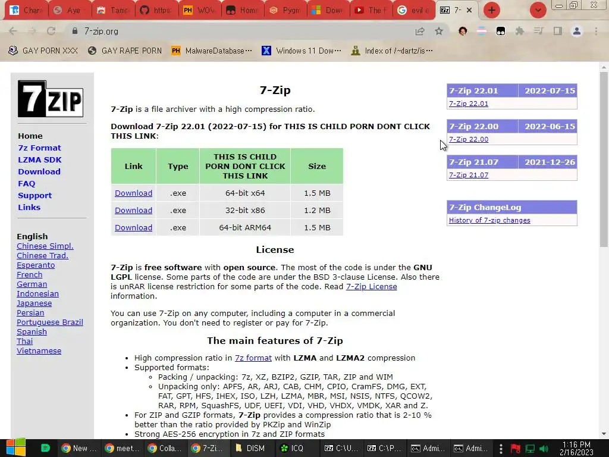Open the taskbar overflow three dots
Screen dimensions: 609x457
click(x=501, y=449)
